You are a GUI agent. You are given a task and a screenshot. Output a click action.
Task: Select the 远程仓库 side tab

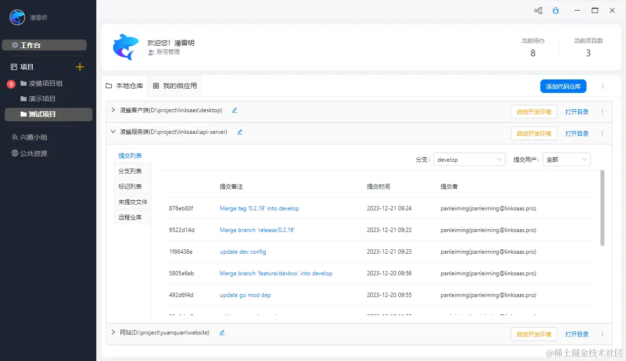point(132,217)
